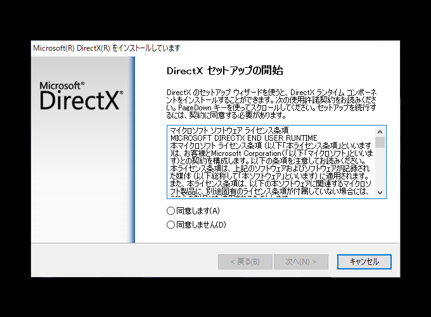The height and width of the screenshot is (317, 431).
Task: Click the line マイクロソフト ソフトウェア ライセンス条項
Action: click(x=229, y=130)
